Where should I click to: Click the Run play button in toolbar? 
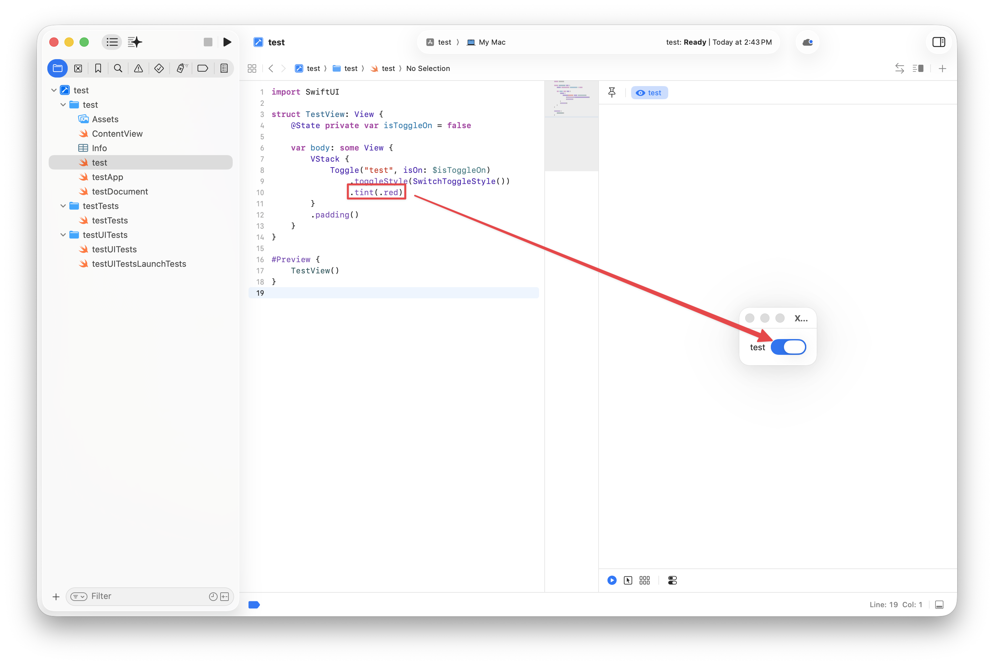pos(227,42)
